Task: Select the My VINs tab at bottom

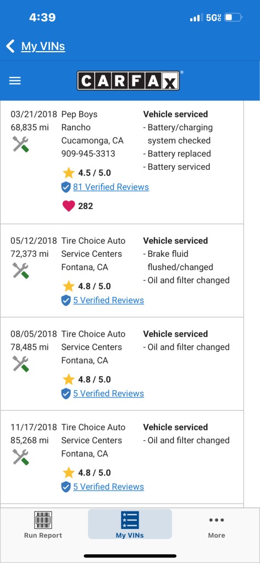Action: pos(130,524)
